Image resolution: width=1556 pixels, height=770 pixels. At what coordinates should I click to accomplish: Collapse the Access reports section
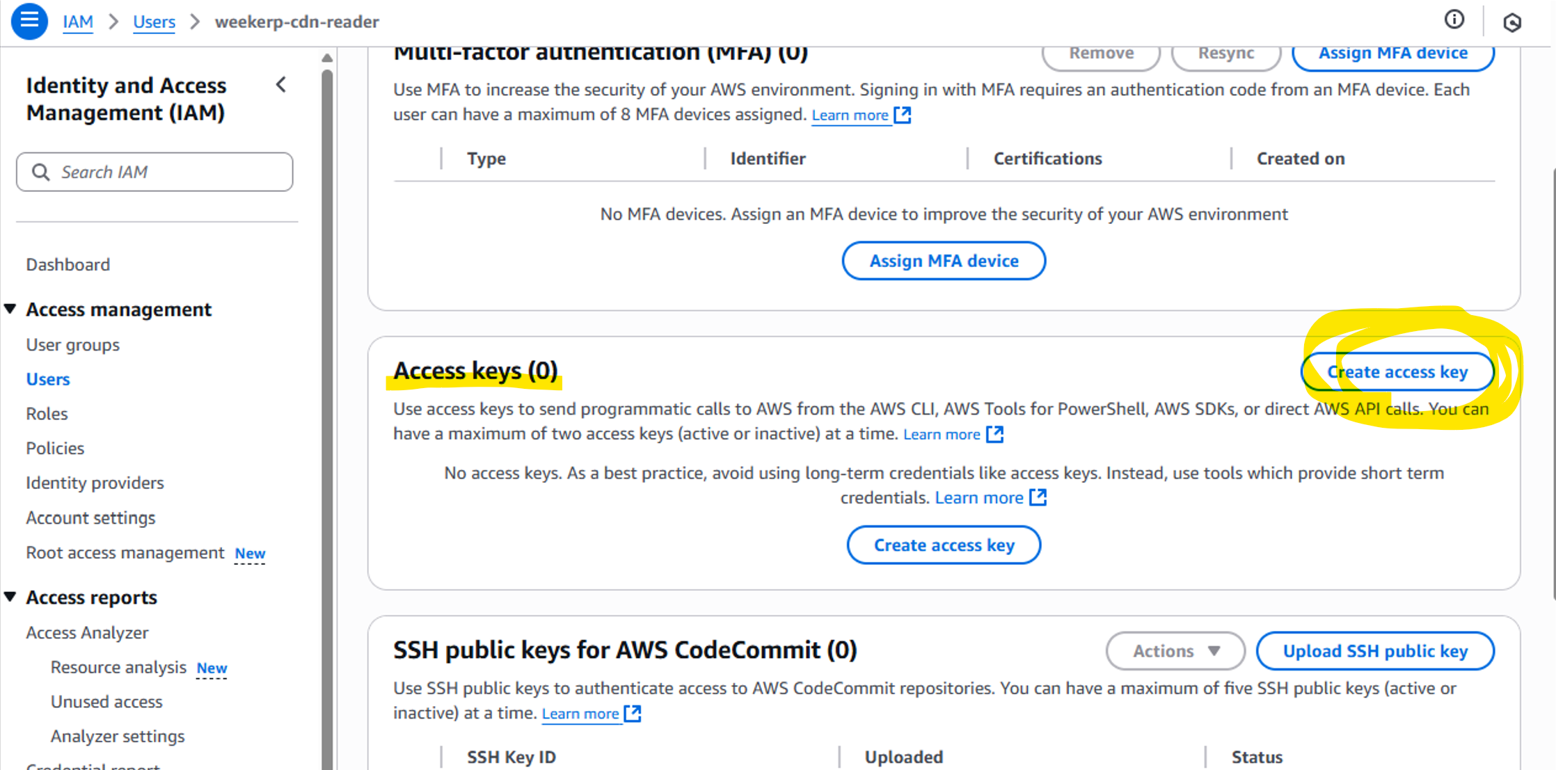[x=10, y=597]
